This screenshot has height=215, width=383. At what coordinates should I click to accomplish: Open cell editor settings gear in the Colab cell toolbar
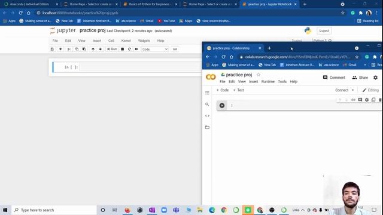[x=367, y=100]
